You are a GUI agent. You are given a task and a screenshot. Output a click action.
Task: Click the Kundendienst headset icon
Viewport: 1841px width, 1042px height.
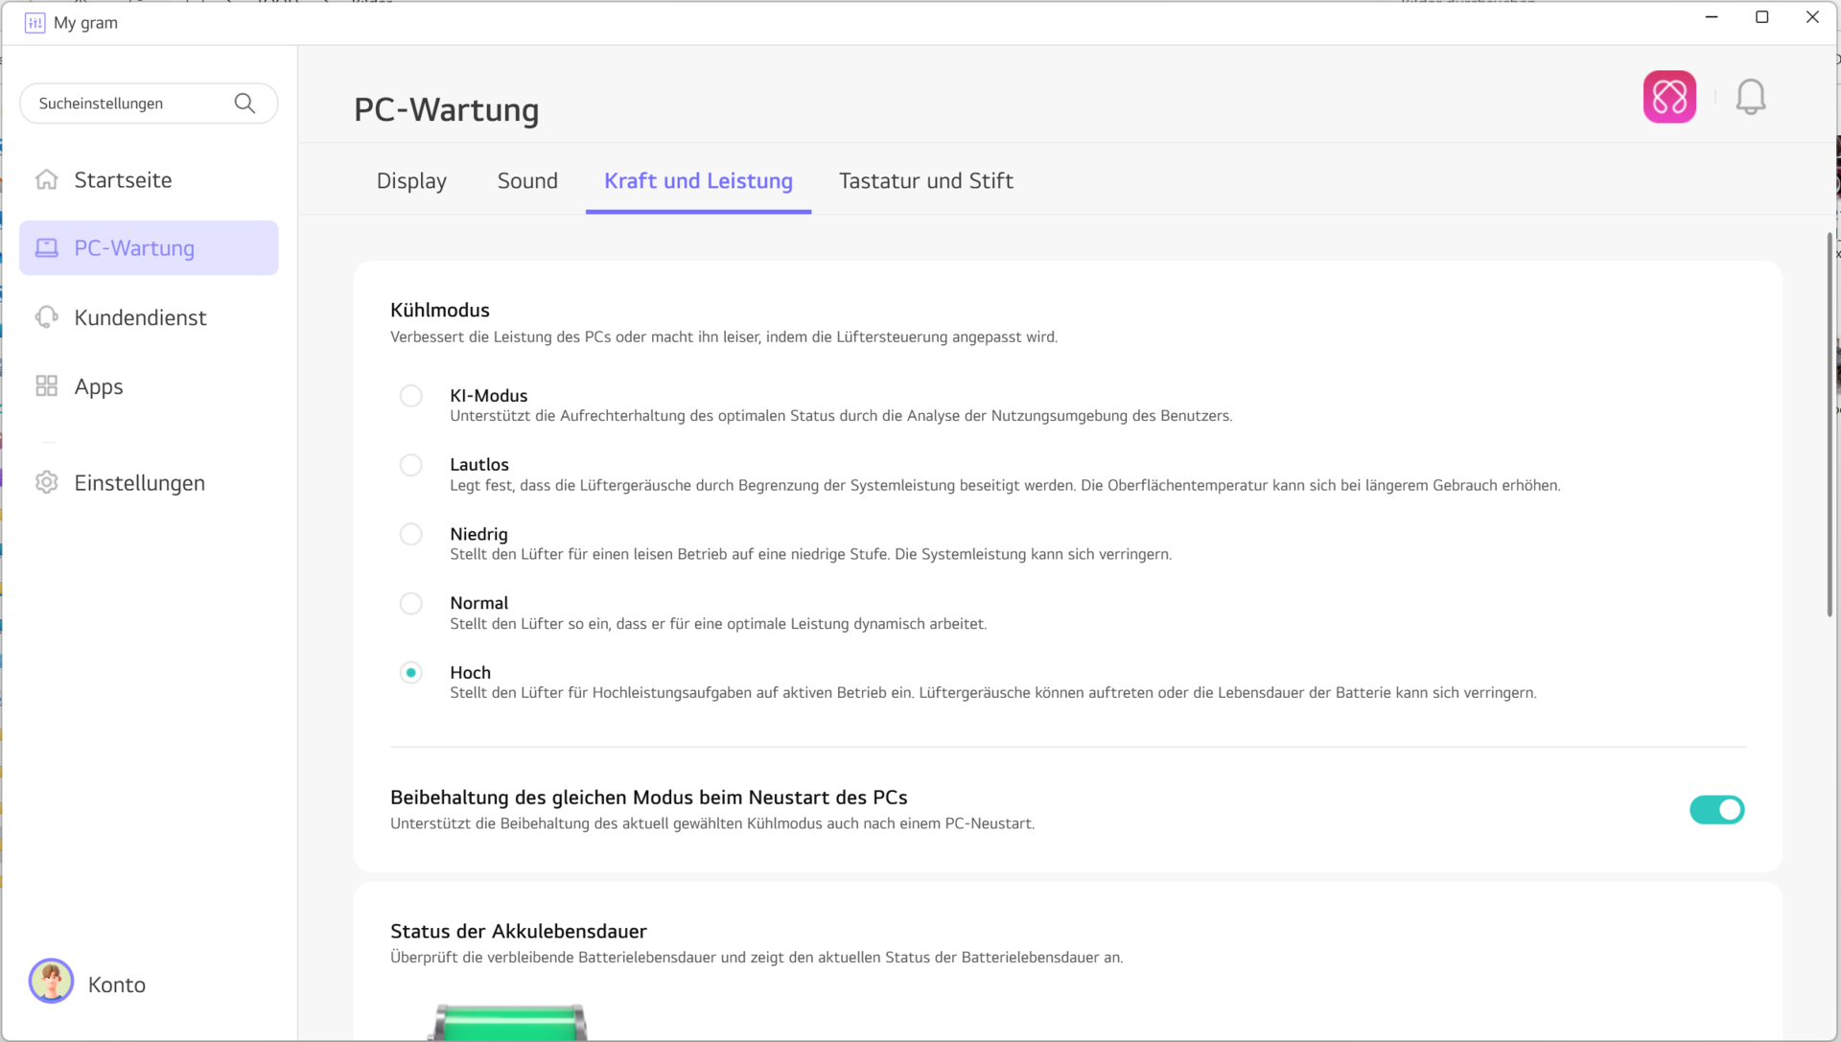47,317
